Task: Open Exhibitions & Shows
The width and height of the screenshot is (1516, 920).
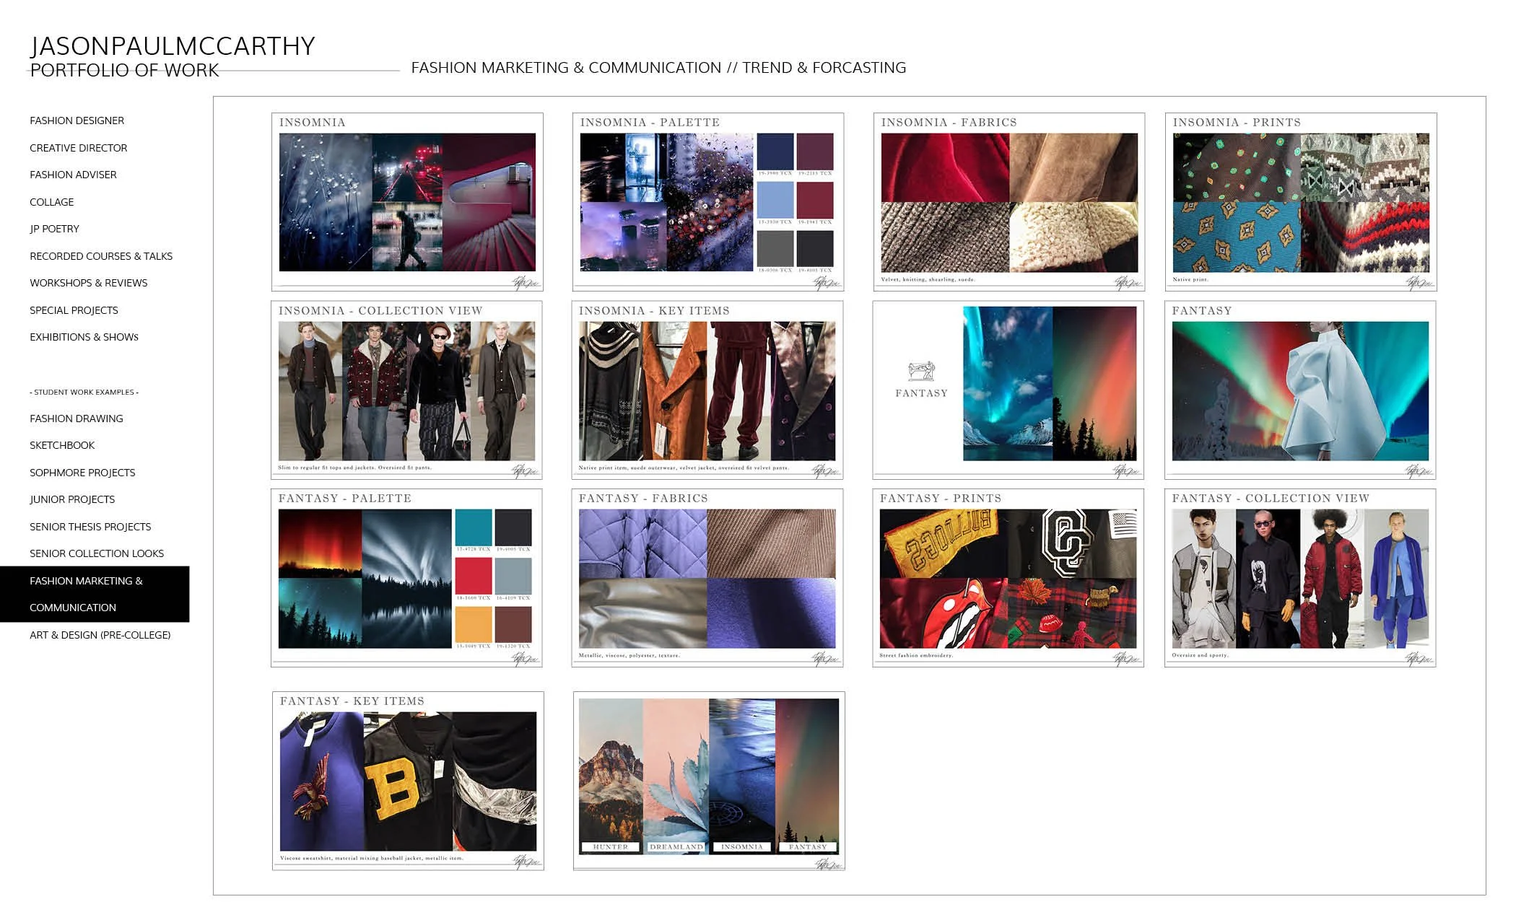Action: 84,337
